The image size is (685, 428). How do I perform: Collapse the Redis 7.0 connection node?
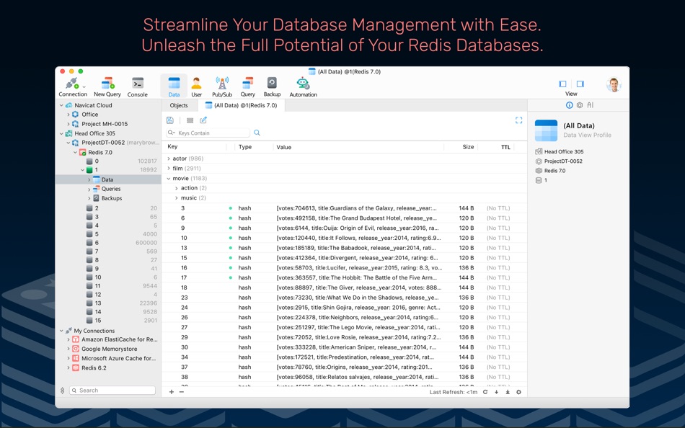76,153
